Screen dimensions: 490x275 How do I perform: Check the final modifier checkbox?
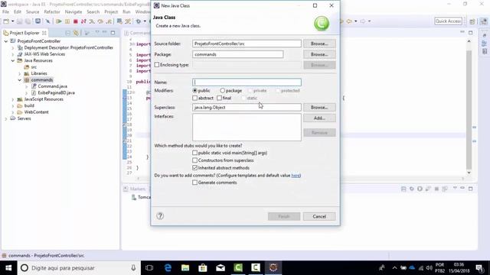tap(220, 98)
